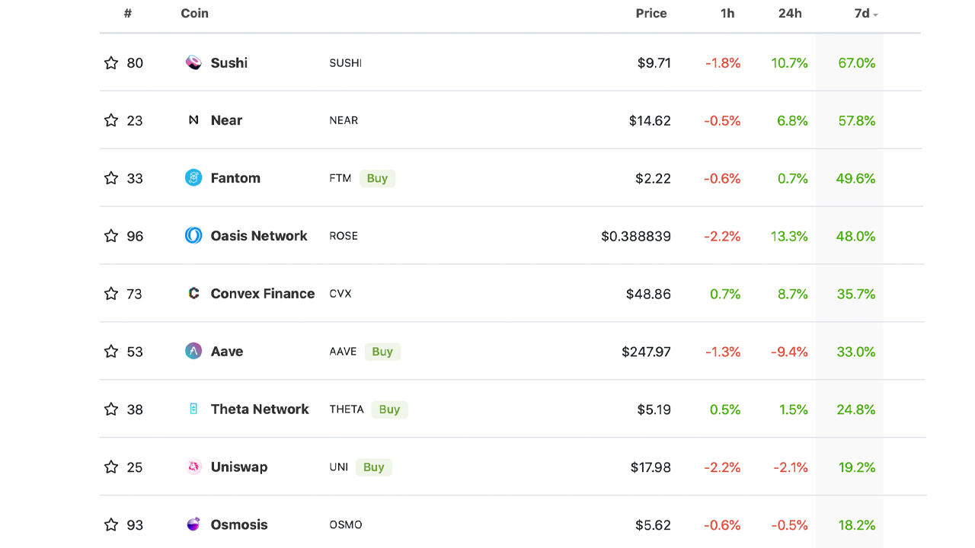Select the Buy option for UNI
975x548 pixels.
pyautogui.click(x=373, y=467)
